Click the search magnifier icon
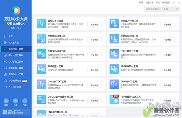Viewport: 182px width, 118px height. pos(177,9)
